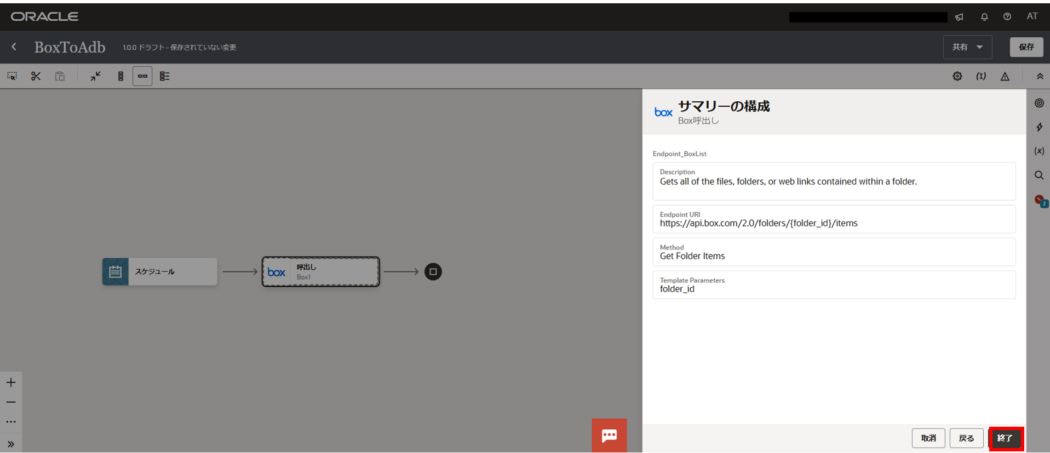Click the 戻る button
The image size is (1050, 453).
pos(967,438)
